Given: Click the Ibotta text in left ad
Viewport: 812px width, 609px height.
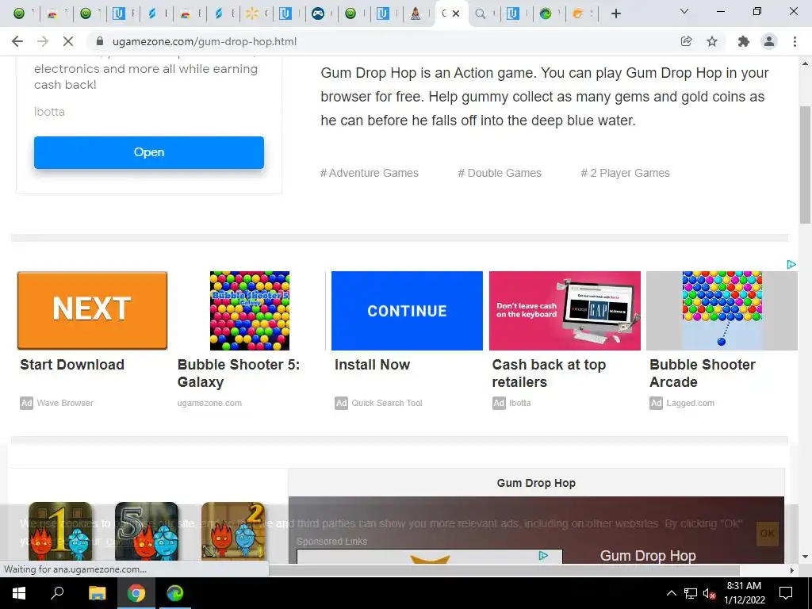Looking at the screenshot, I should click(x=49, y=112).
